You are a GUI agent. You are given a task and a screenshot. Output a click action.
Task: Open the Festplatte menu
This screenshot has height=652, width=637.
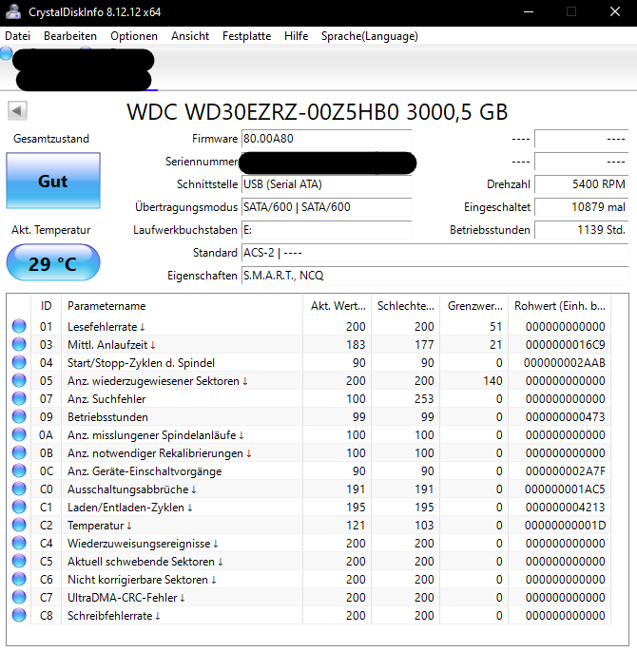[x=247, y=36]
